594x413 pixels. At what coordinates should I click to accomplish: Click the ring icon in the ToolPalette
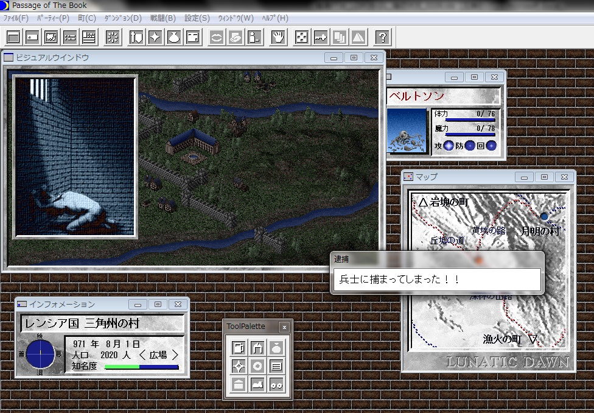[259, 366]
